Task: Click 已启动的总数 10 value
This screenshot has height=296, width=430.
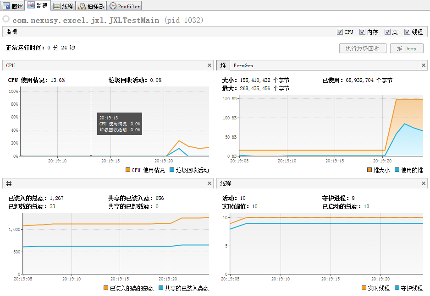Action: tap(367, 206)
